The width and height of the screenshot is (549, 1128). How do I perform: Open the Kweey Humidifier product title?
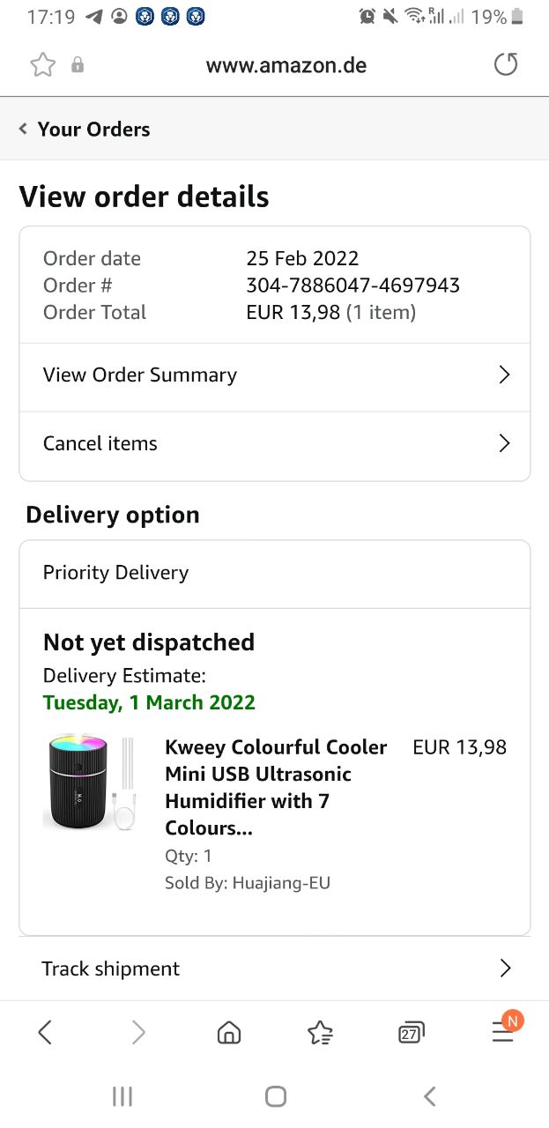pos(276,787)
